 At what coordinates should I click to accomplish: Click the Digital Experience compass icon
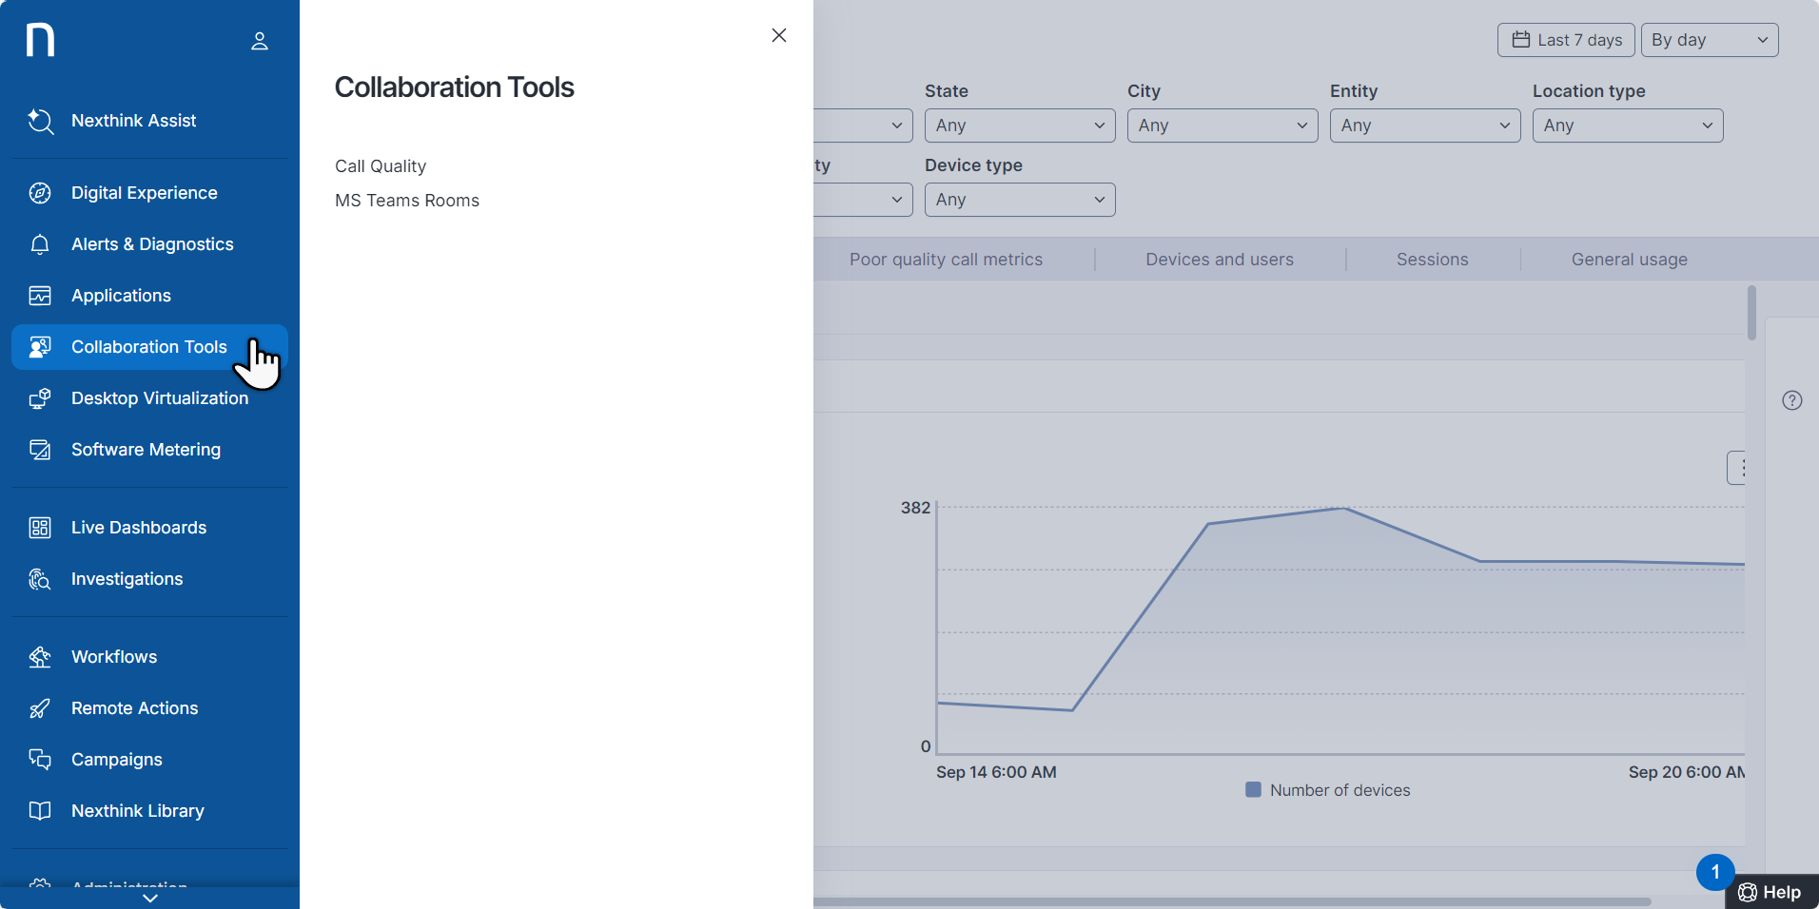pyautogui.click(x=40, y=193)
